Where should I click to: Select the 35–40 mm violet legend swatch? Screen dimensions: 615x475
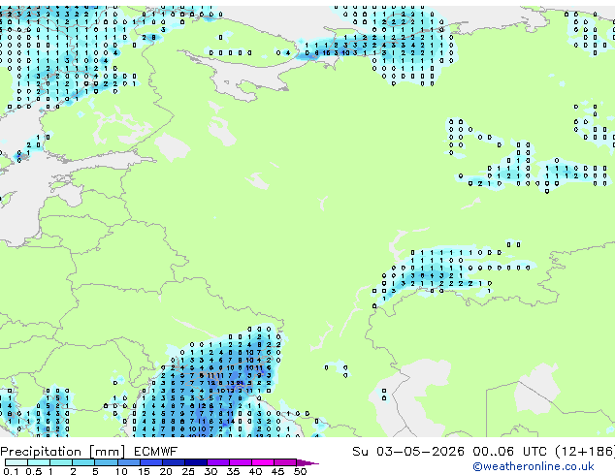coord(241,462)
